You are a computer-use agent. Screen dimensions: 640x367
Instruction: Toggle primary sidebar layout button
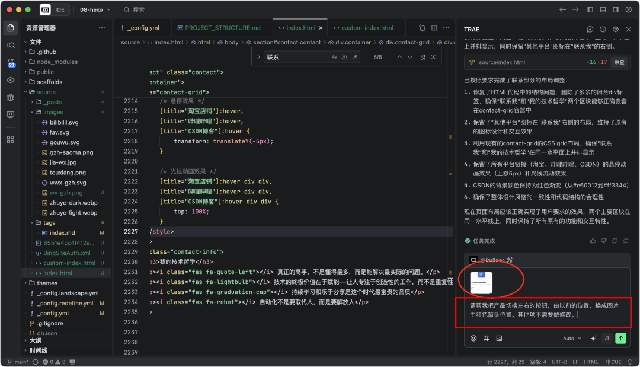tap(590, 9)
